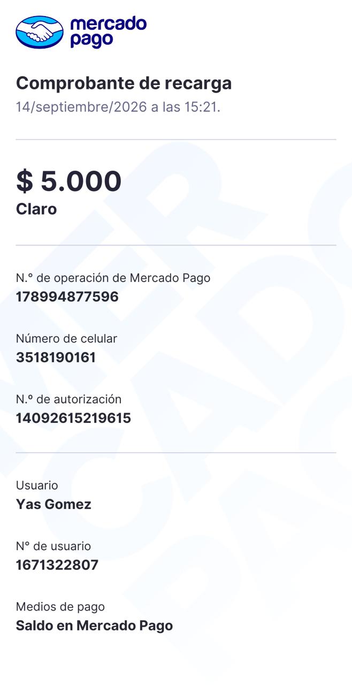Click the N° de usuario label
Image resolution: width=352 pixels, height=685 pixels.
53,546
